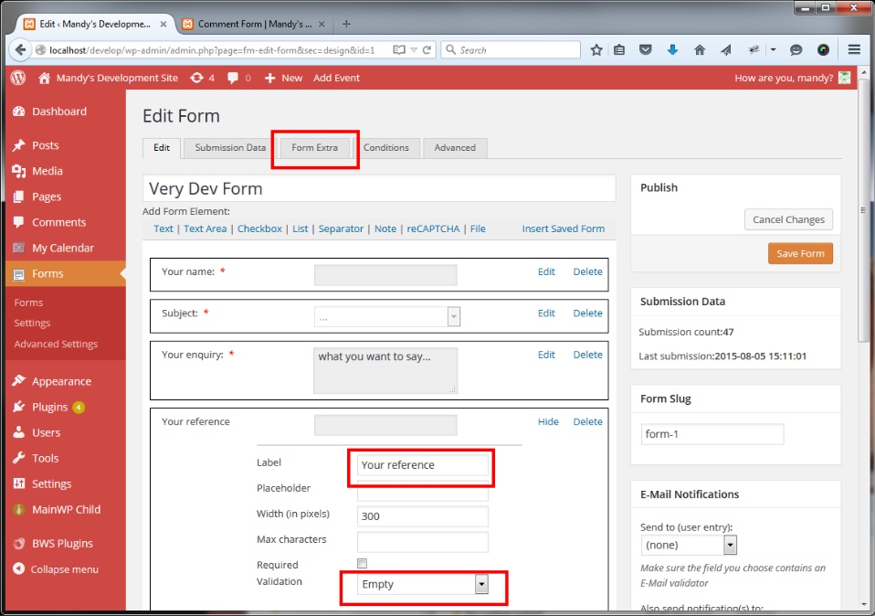The width and height of the screenshot is (875, 616).
Task: Tick the Required checkbox
Action: point(362,564)
